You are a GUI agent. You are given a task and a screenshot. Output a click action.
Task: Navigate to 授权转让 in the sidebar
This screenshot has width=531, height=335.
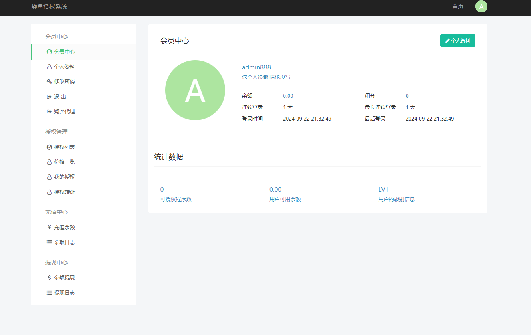point(64,192)
